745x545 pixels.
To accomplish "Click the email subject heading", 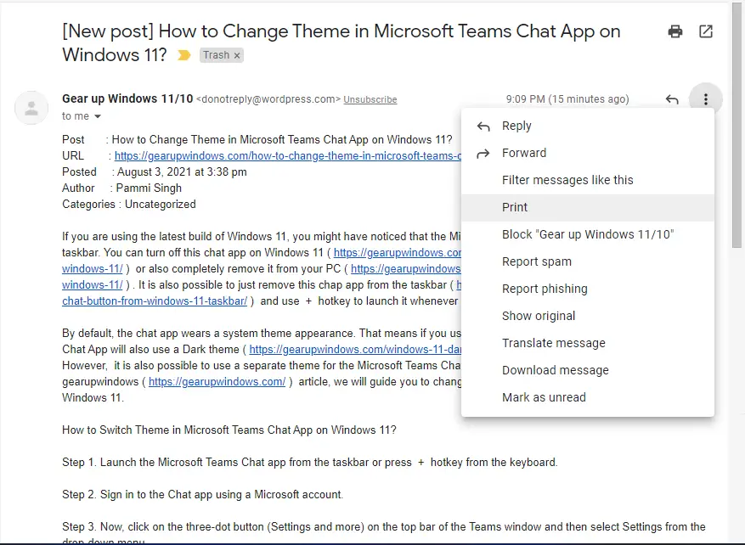I will (341, 43).
